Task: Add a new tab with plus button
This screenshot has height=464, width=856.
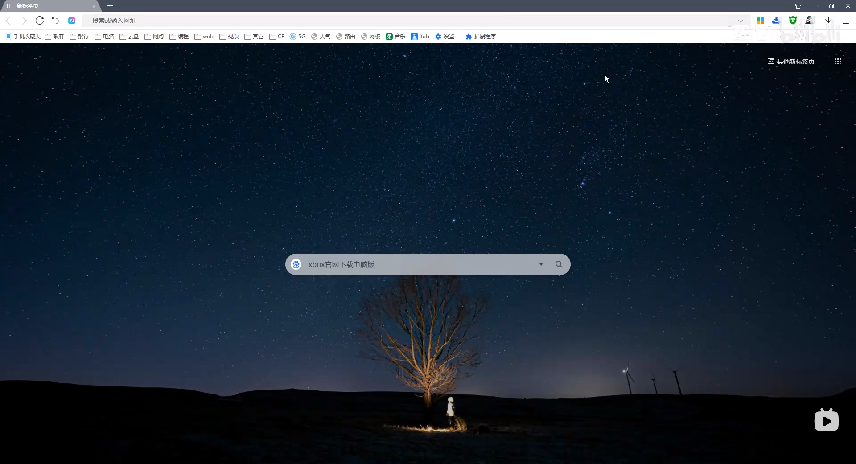Action: 110,6
